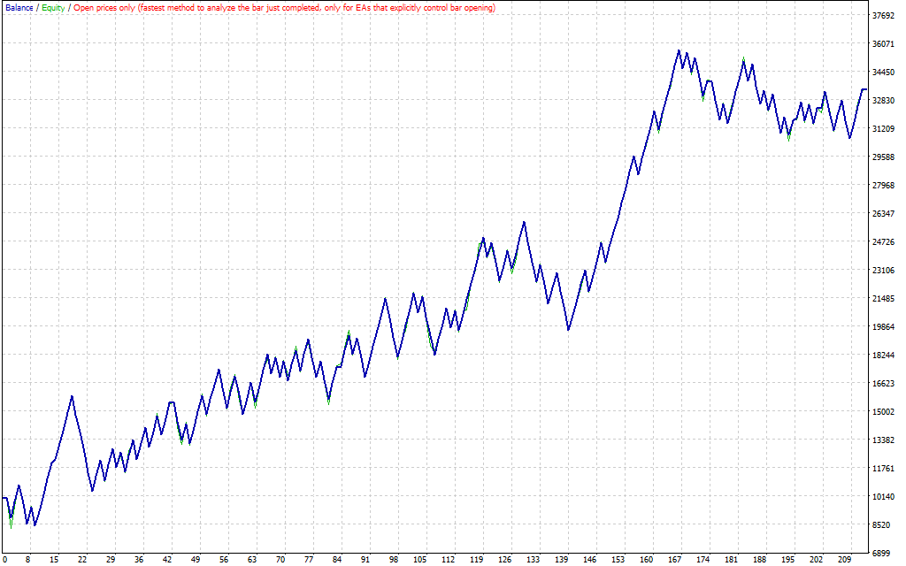Viewport: 906px width, 566px height.
Task: Click the 6899 bottom axis value
Action: click(884, 554)
